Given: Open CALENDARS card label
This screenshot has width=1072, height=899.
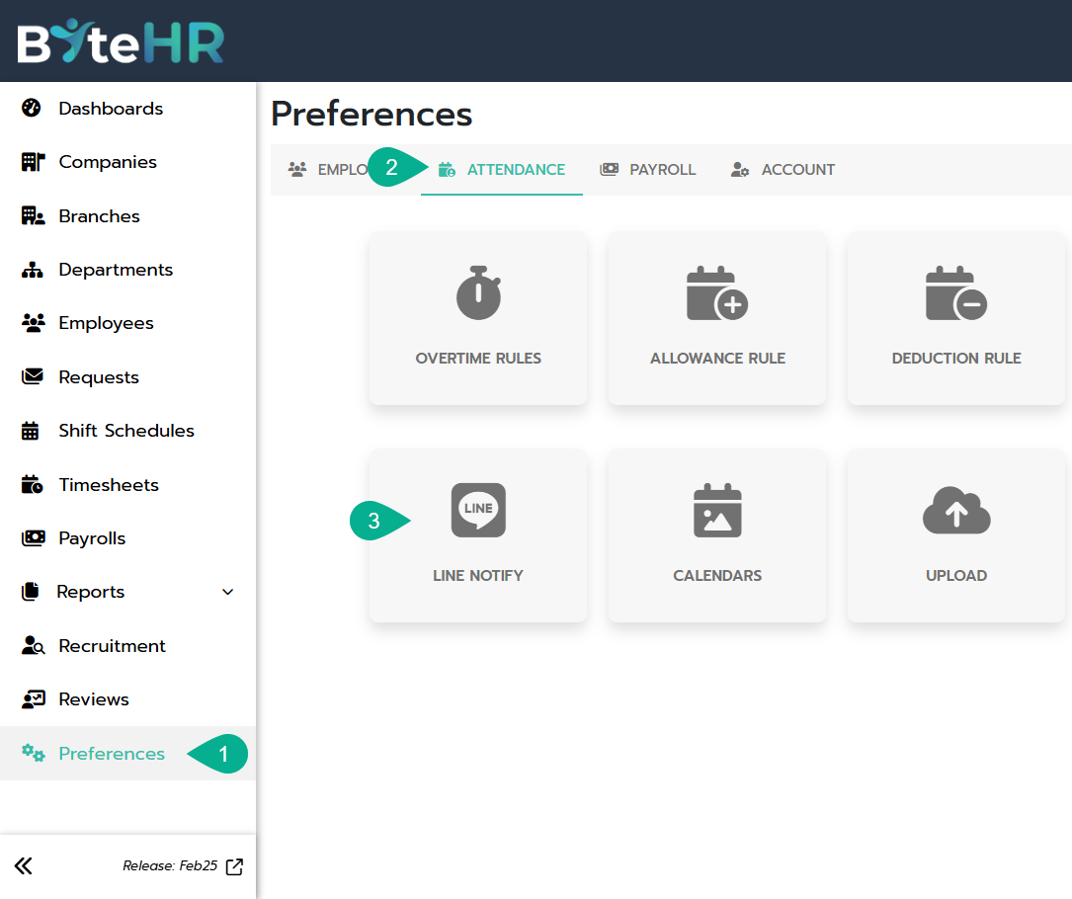Looking at the screenshot, I should (x=717, y=576).
